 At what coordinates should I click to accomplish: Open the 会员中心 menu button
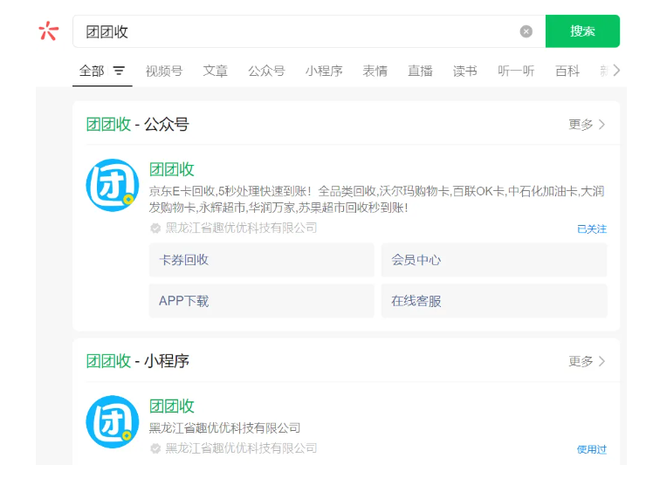494,260
